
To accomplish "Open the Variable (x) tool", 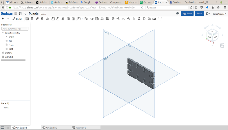I will pos(154,19).
